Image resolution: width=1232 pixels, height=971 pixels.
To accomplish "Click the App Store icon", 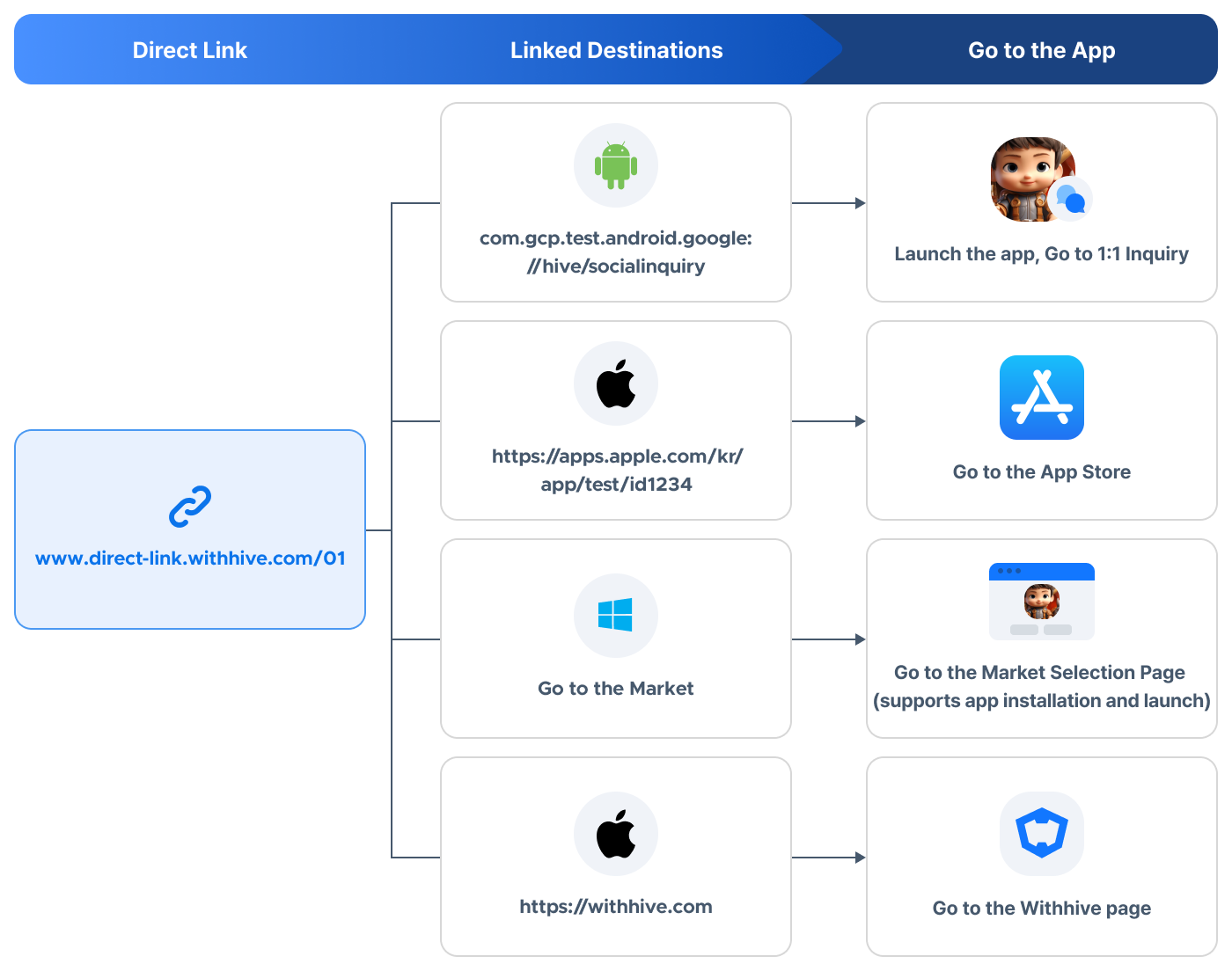I will point(1042,398).
